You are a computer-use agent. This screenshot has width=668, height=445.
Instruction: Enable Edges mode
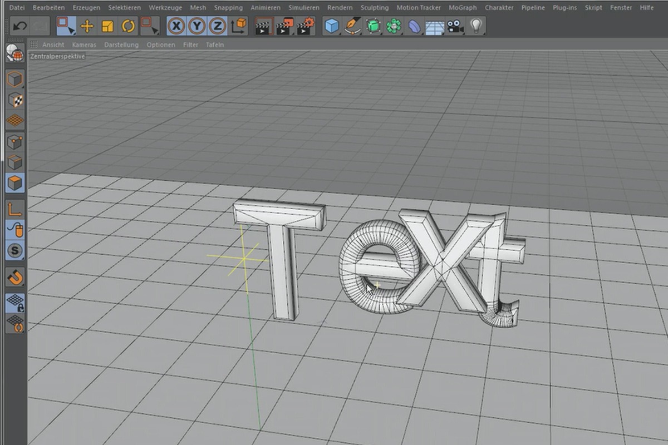coord(15,162)
